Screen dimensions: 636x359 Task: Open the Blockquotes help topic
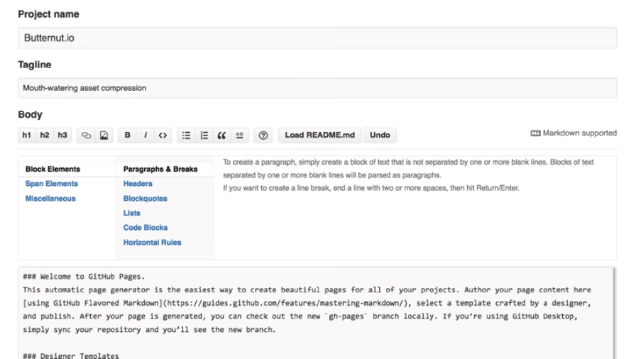146,199
